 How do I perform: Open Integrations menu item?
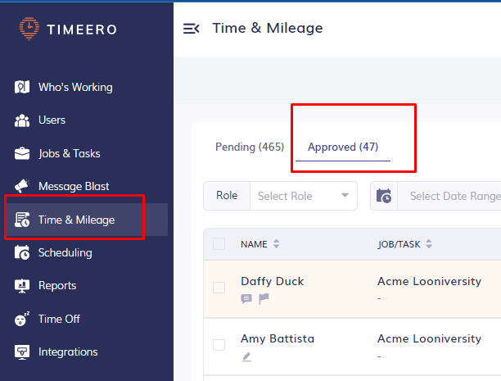(68, 352)
